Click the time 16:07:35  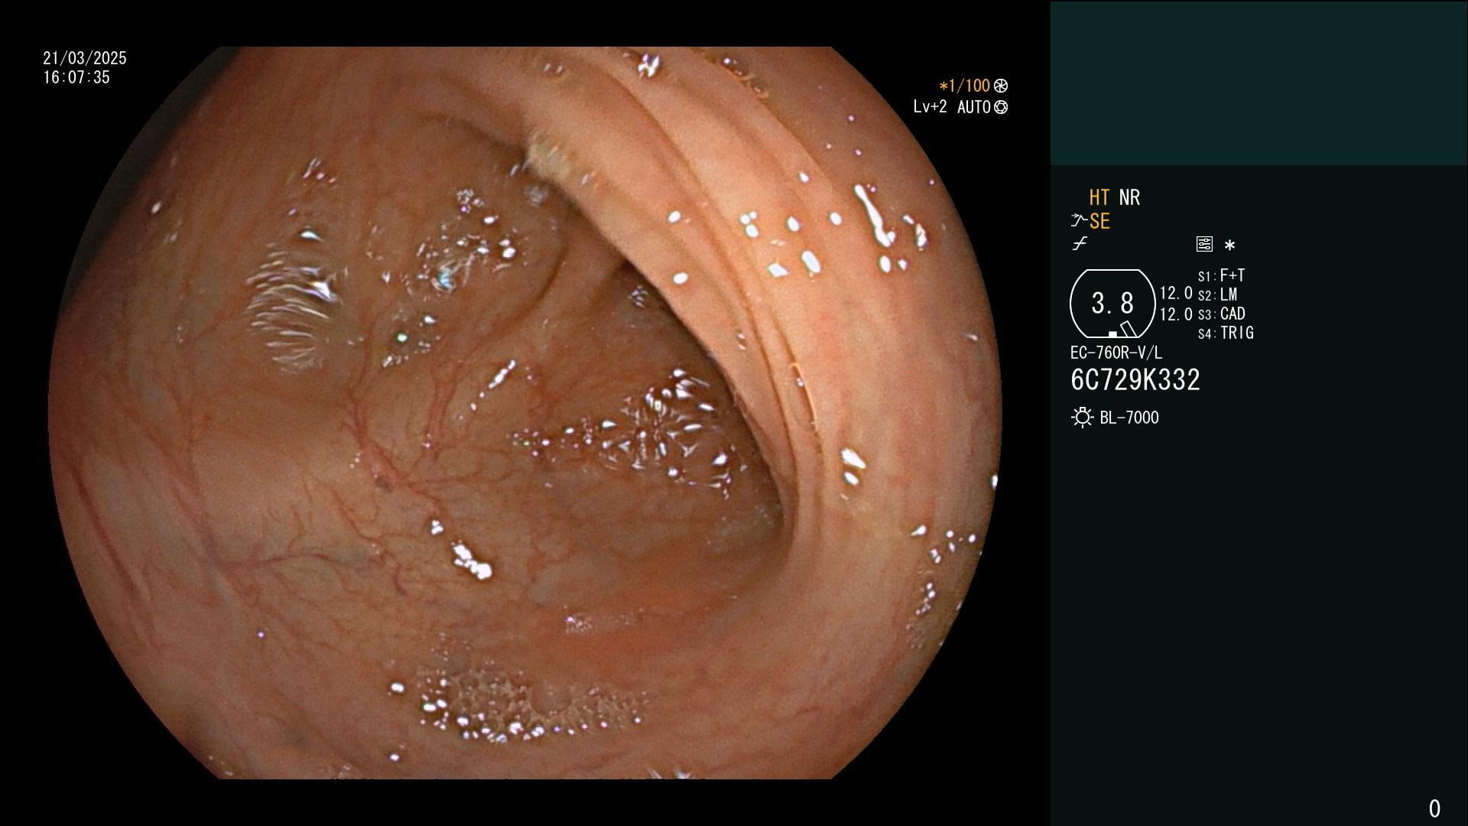76,77
